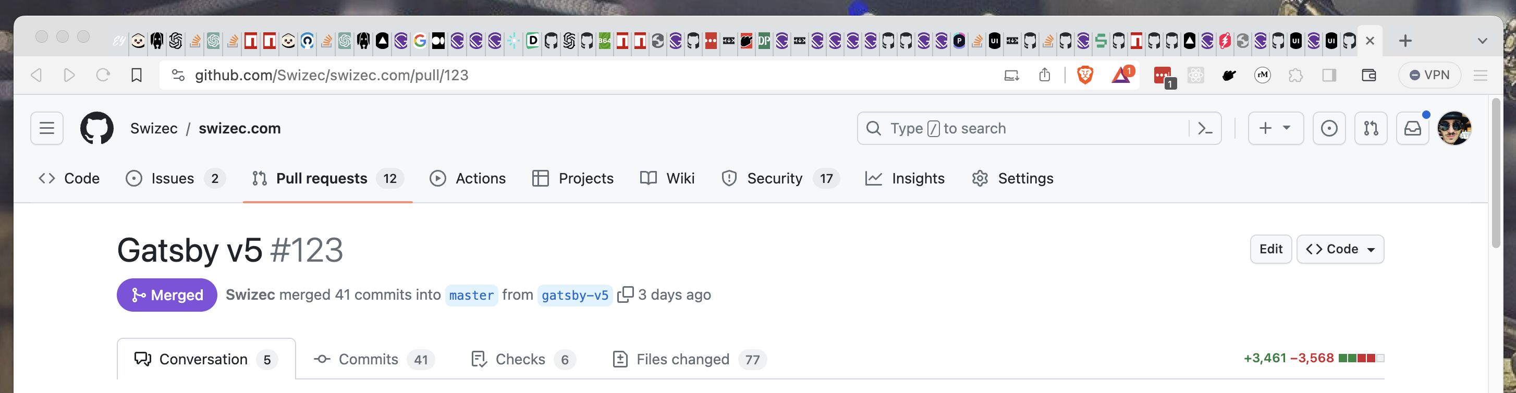This screenshot has height=393, width=1516.
Task: Expand the Create new plus dropdown
Action: [x=1275, y=128]
